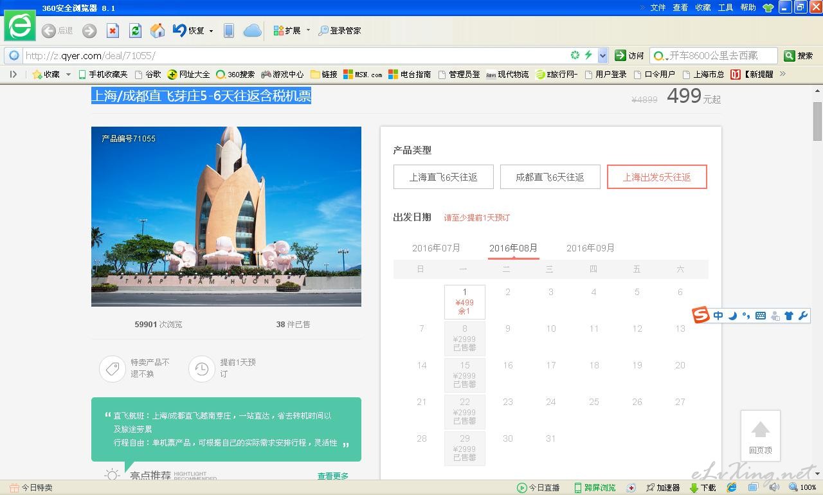Open 登录管家 login manager
The height and width of the screenshot is (495, 823).
(x=339, y=30)
